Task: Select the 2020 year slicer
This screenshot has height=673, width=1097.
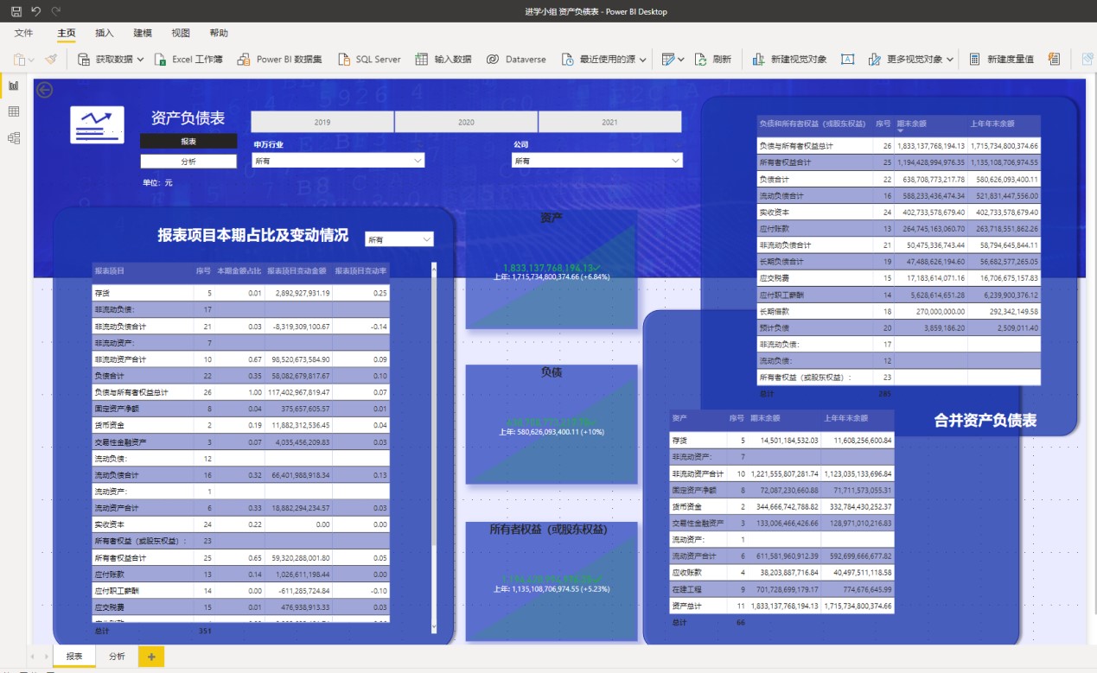Action: tap(466, 122)
